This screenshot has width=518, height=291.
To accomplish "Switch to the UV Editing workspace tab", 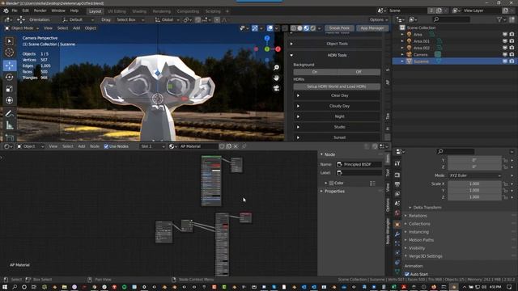I will (x=117, y=11).
